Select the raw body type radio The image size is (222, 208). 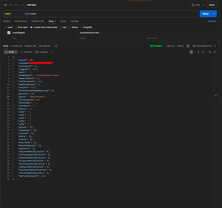pyautogui.click(x=63, y=27)
